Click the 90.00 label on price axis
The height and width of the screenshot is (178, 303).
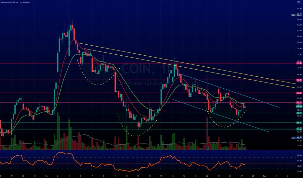click(x=299, y=9)
